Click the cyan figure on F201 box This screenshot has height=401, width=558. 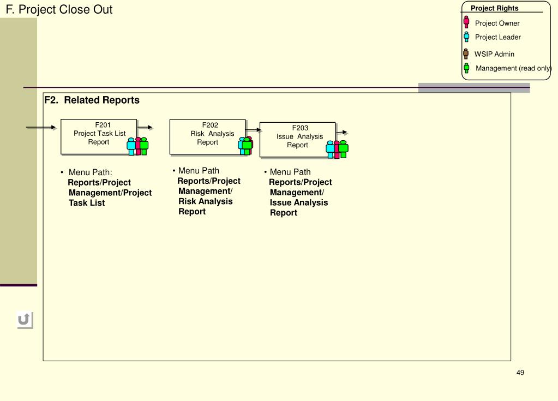(x=131, y=146)
